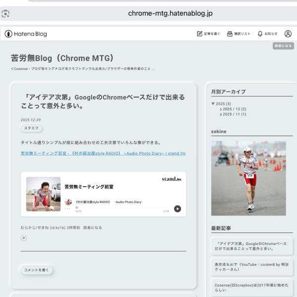Open the お知らせ notifications bell
297x297 pixels.
point(267,34)
